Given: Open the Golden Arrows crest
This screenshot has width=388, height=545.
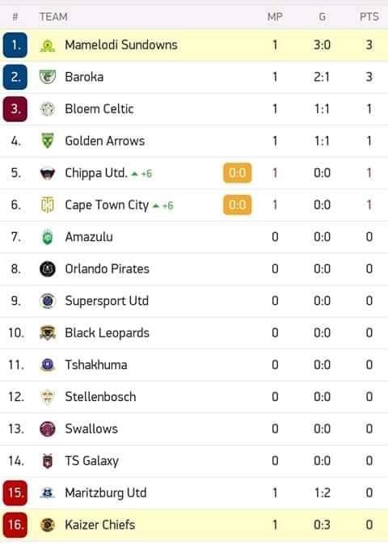Looking at the screenshot, I should pos(48,142).
